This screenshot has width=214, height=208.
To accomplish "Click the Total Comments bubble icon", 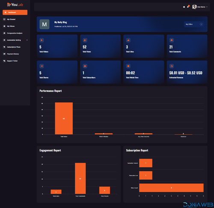I will coord(172,40).
